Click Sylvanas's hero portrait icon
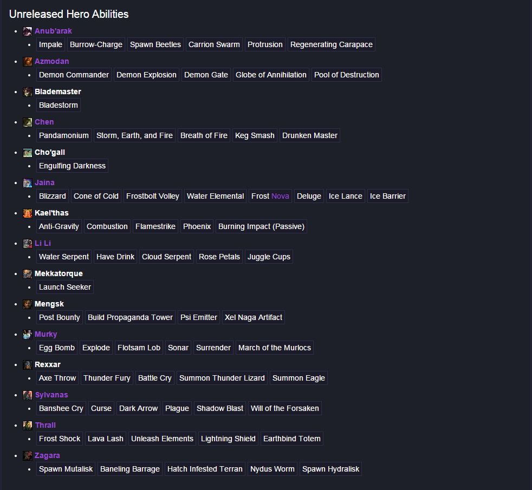 point(28,395)
